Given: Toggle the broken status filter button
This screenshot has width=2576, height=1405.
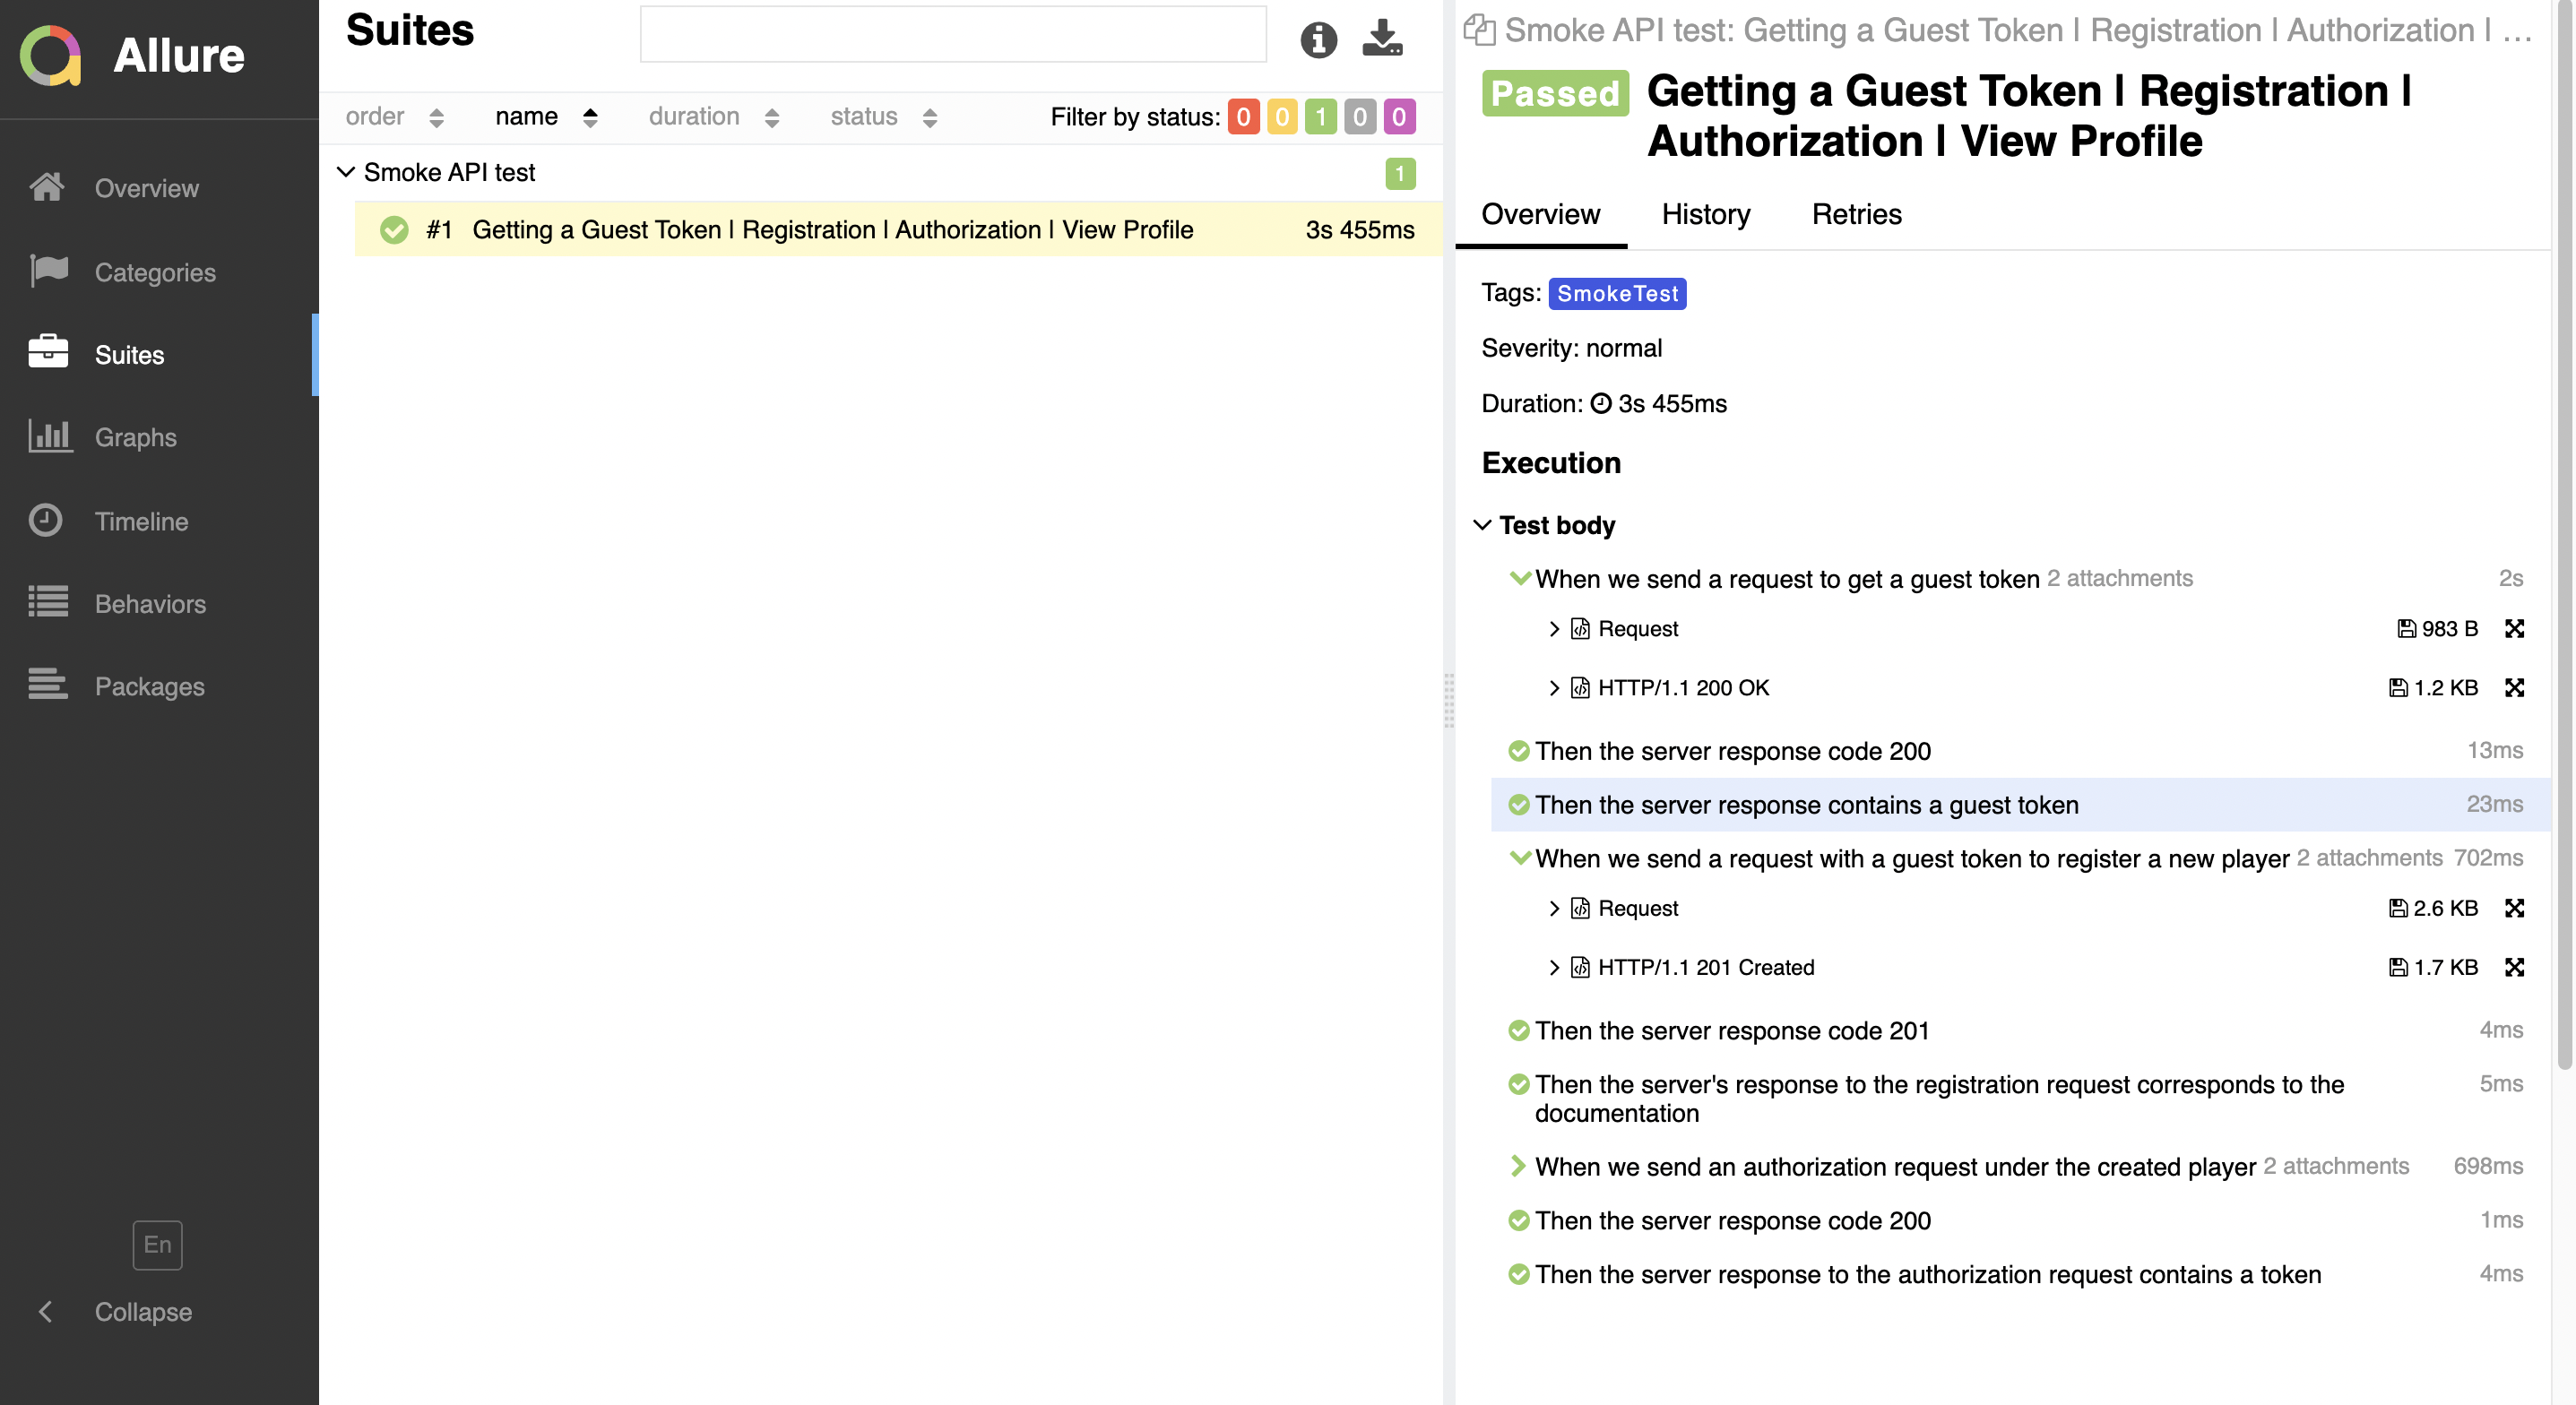Looking at the screenshot, I should pyautogui.click(x=1282, y=116).
